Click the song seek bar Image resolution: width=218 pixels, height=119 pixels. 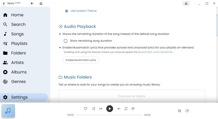point(109,115)
